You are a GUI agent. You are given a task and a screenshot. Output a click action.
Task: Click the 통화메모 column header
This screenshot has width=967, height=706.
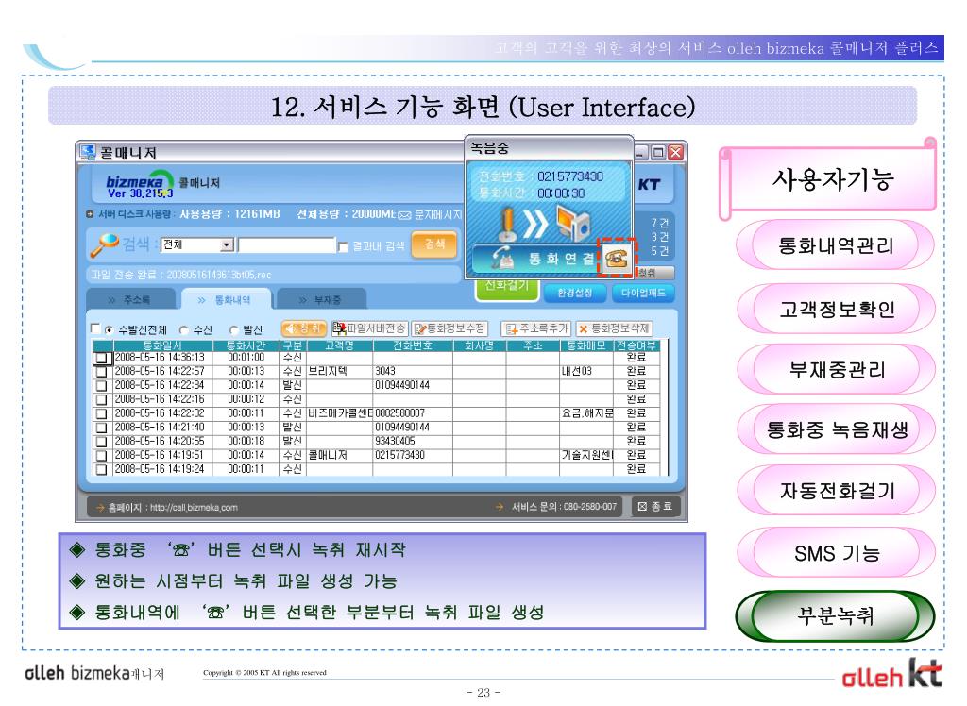point(586,345)
